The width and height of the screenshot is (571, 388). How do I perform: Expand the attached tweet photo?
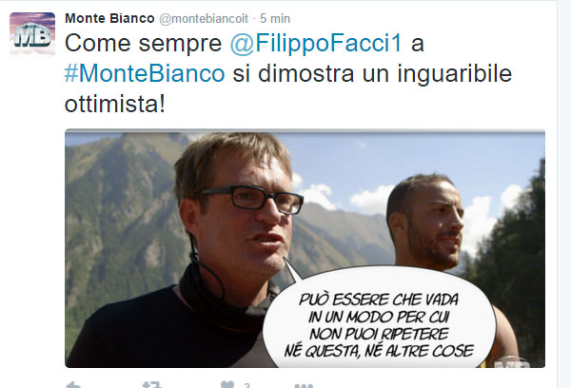coord(305,248)
